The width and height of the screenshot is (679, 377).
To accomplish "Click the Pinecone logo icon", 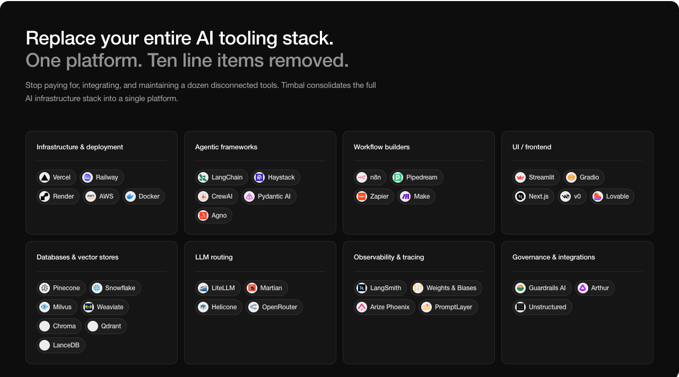I will [x=45, y=288].
